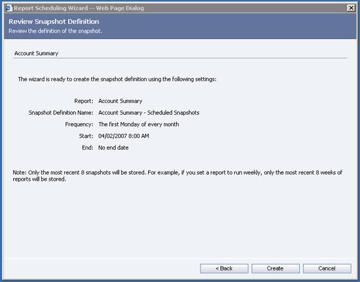Click the web page icon in title bar
360x282 pixels.
[8, 7]
